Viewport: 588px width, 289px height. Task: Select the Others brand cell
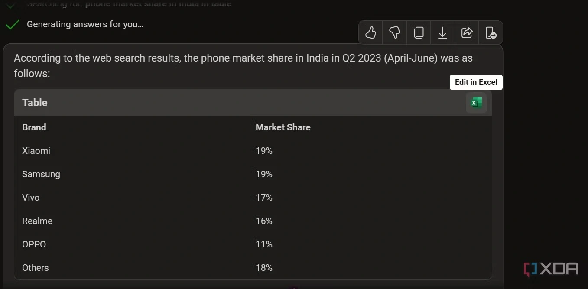pyautogui.click(x=36, y=268)
